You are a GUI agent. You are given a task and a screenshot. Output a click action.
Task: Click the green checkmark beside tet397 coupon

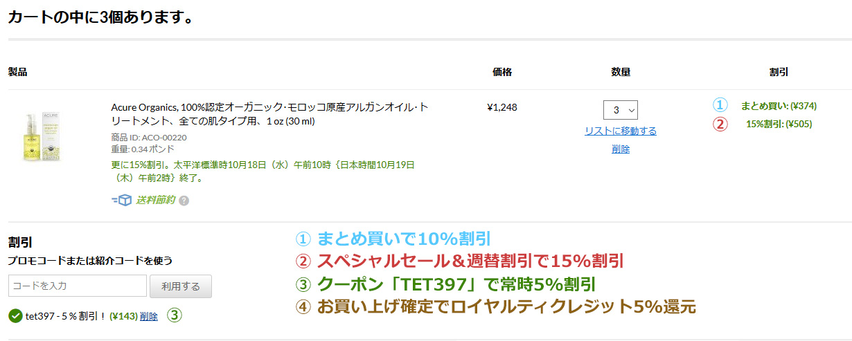15,316
